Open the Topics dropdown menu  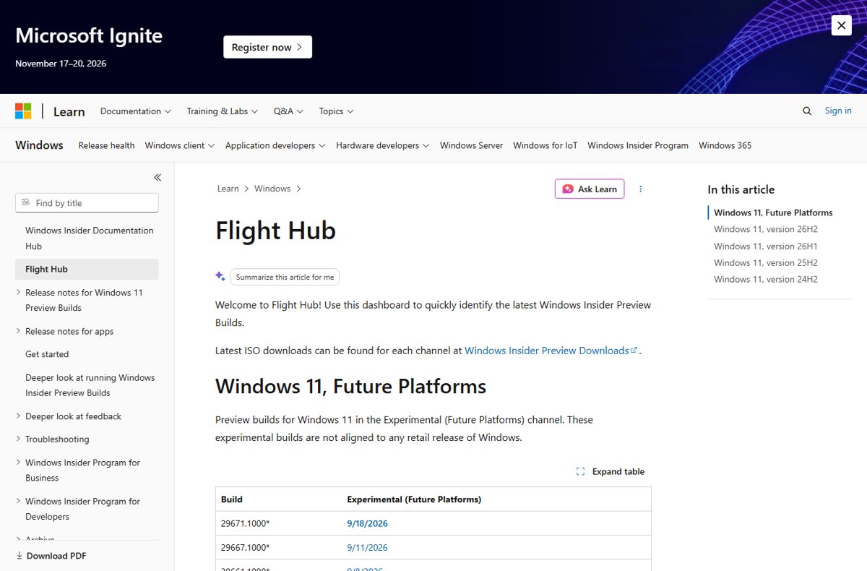coord(336,111)
